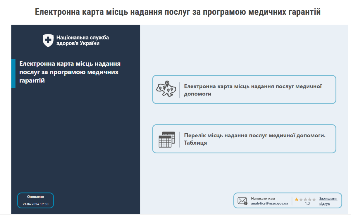Click the third star to change the rating
Image resolution: width=351 pixels, height=215 pixels.
(x=305, y=199)
